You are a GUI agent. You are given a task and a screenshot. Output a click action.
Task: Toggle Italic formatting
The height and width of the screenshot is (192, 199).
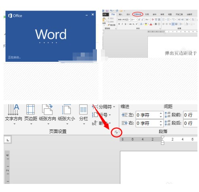point(122,24)
